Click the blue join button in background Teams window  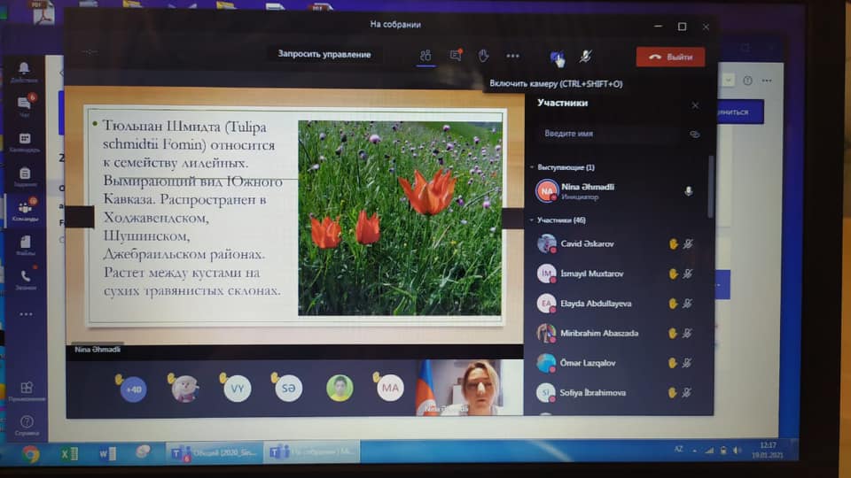tap(740, 112)
